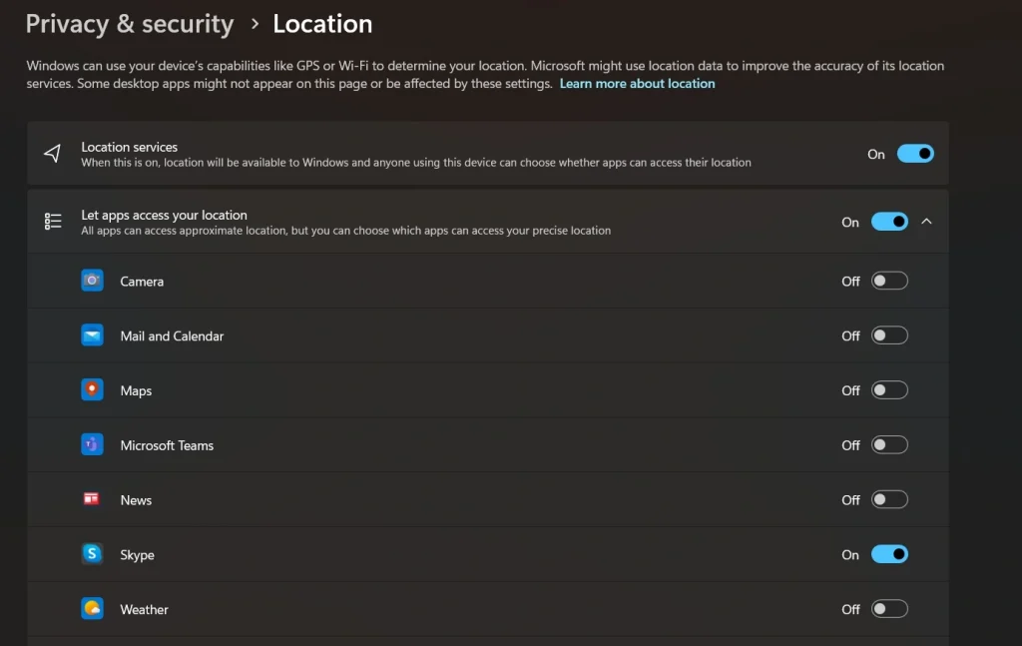Screen dimensions: 1022x646
Task: Toggle Maps location access on
Action: click(889, 390)
